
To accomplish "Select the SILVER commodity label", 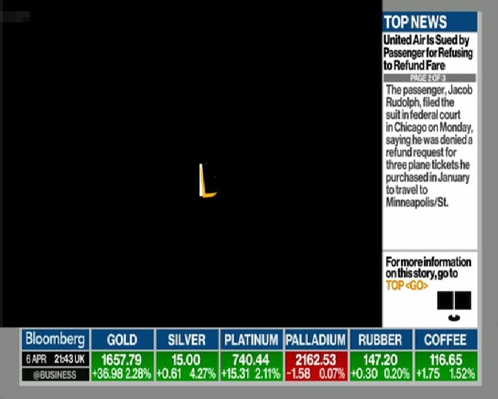I will pos(186,340).
